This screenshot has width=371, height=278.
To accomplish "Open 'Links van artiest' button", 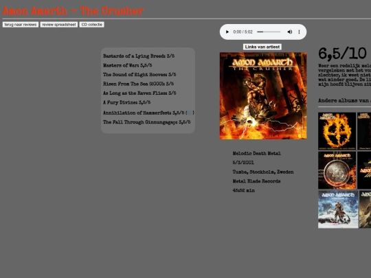I will click(x=262, y=47).
